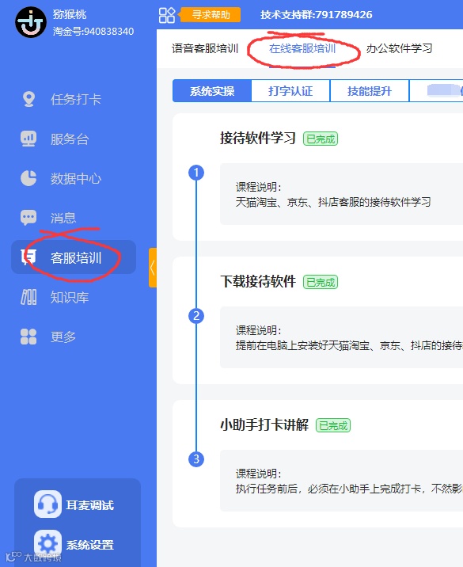Click description starting 提前在电脑上安装好天猫淘宝
This screenshot has width=463, height=567.
[x=349, y=345]
